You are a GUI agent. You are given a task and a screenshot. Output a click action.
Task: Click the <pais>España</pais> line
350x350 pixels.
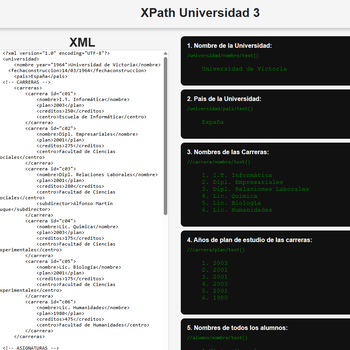click(40, 76)
